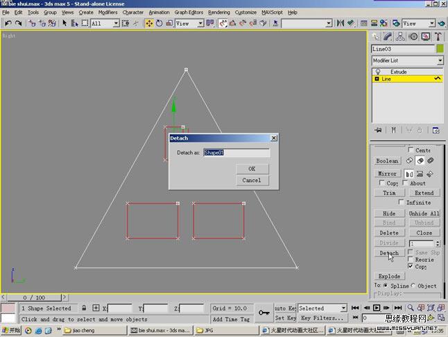The height and width of the screenshot is (337, 448).
Task: Activate Select and Move tool
Action: click(x=149, y=23)
